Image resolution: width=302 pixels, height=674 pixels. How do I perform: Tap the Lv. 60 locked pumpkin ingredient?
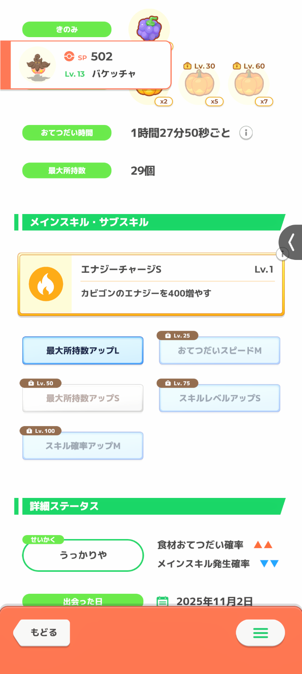pyautogui.click(x=249, y=84)
